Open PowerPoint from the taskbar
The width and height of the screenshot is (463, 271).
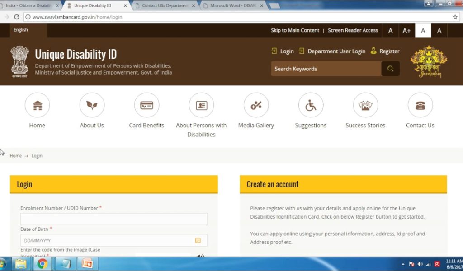87,264
